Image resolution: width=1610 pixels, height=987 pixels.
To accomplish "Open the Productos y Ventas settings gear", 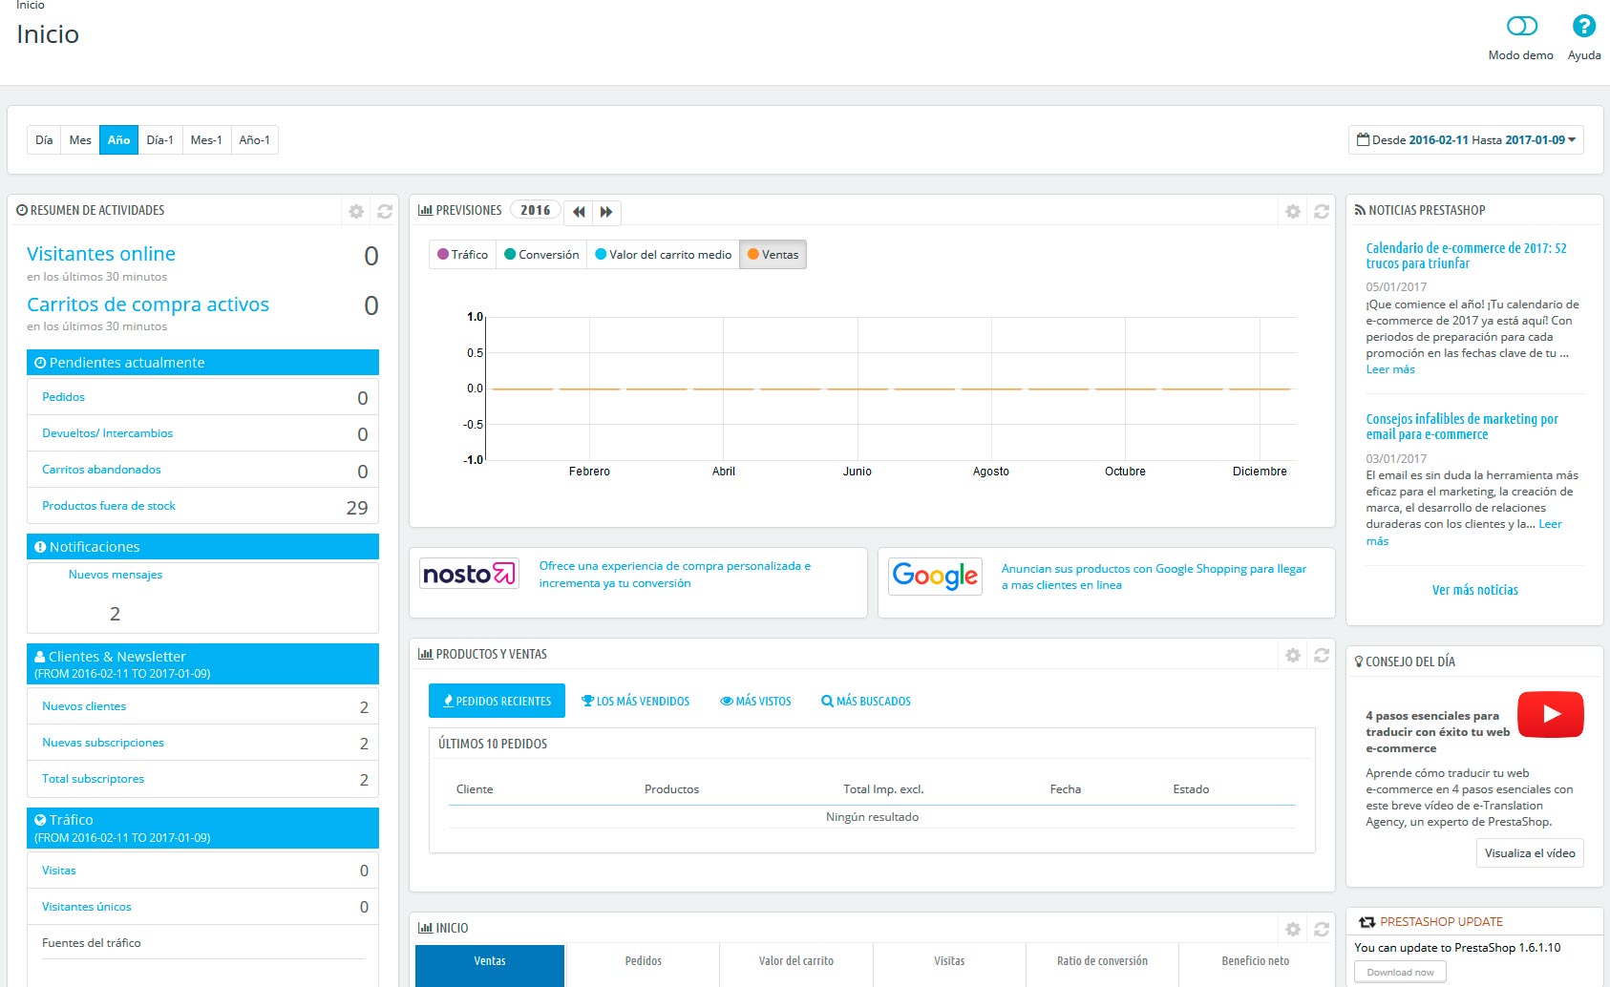I will tap(1293, 656).
